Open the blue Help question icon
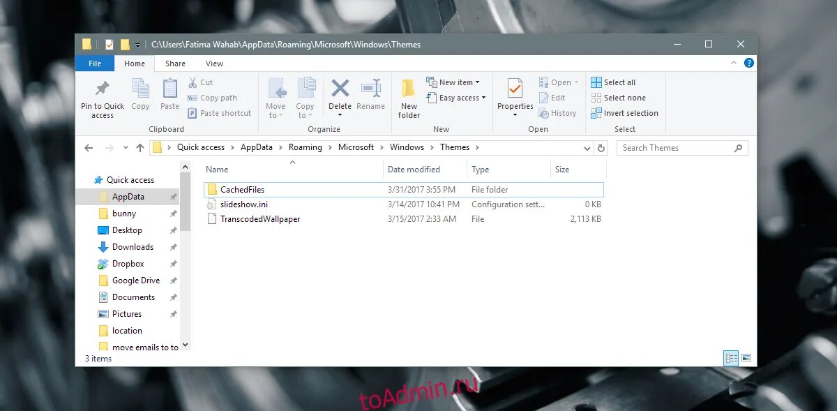Image resolution: width=837 pixels, height=411 pixels. [749, 63]
